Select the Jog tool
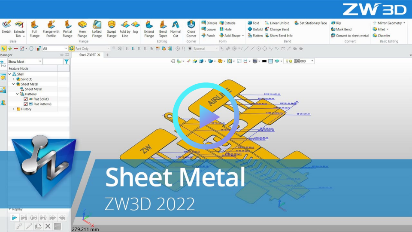The height and width of the screenshot is (232, 412). point(135,27)
